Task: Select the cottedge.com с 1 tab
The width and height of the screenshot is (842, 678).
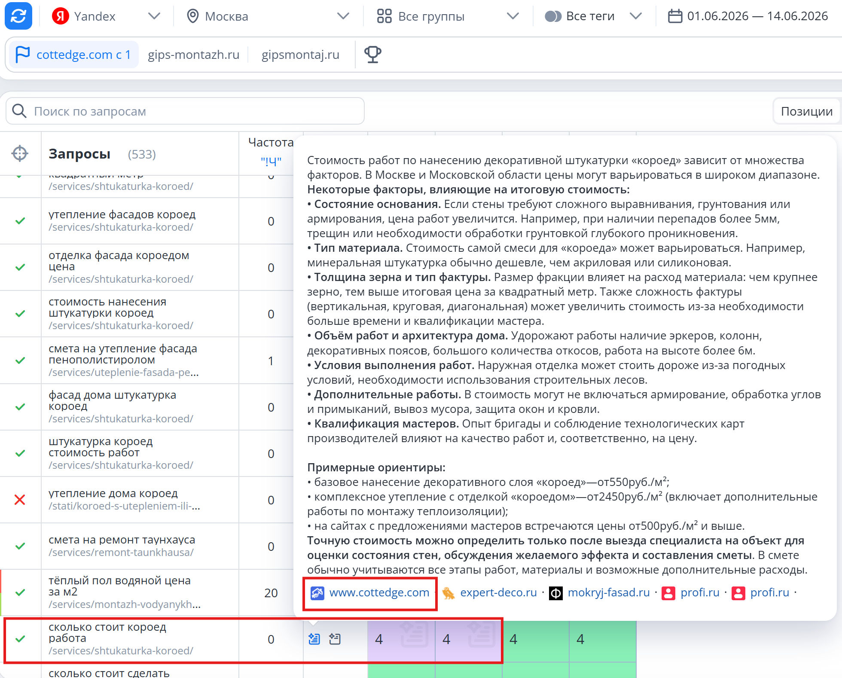Action: coord(74,55)
